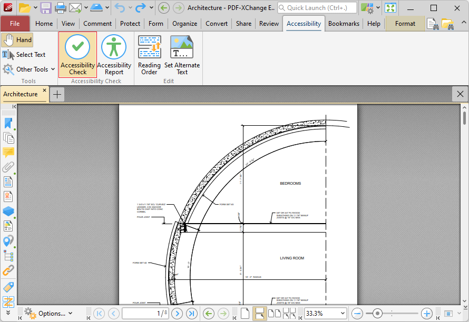Open the Destinations pane in sidebar
This screenshot has width=469, height=322.
coord(8,241)
